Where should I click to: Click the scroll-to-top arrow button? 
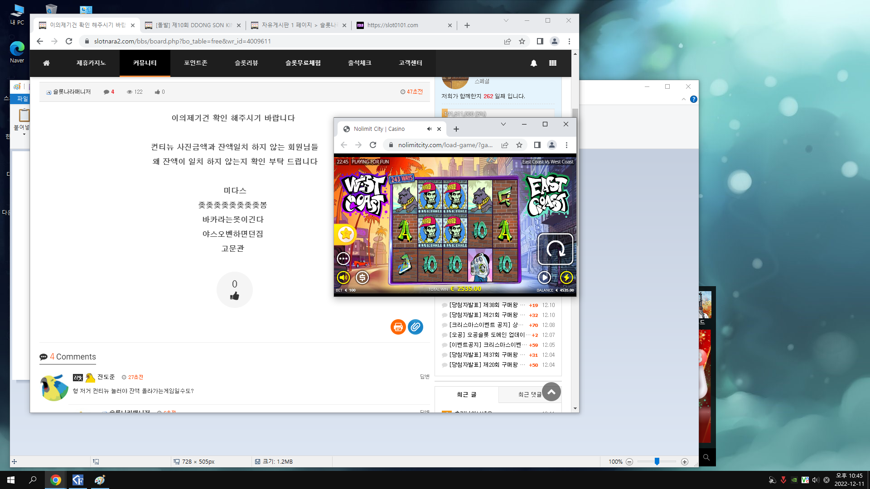(551, 392)
